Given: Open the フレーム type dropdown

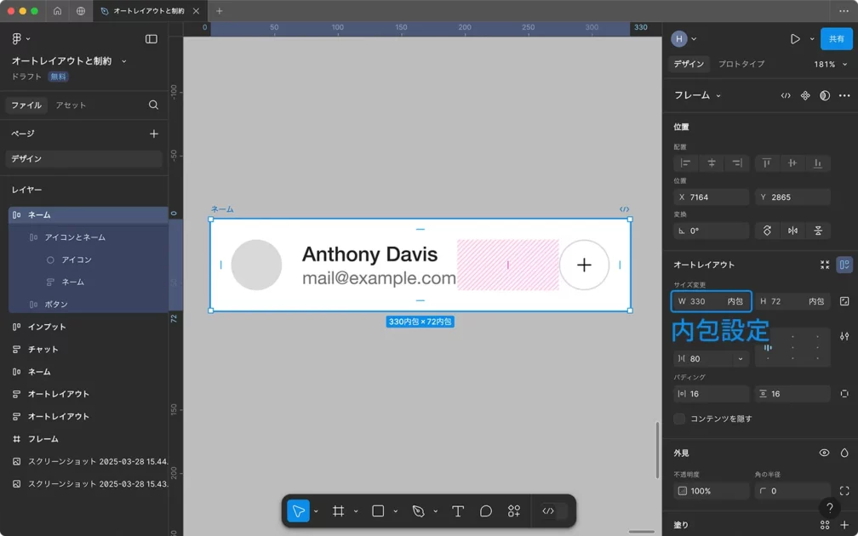Looking at the screenshot, I should point(698,96).
